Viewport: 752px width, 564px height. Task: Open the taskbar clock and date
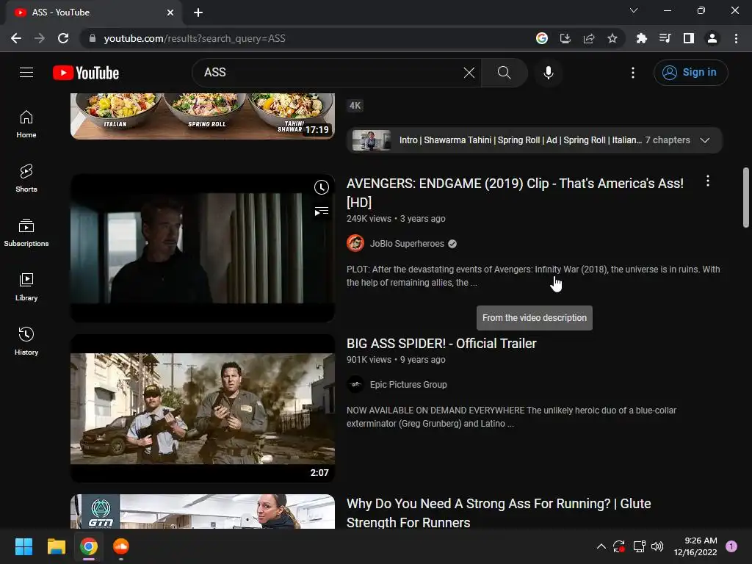coord(695,546)
